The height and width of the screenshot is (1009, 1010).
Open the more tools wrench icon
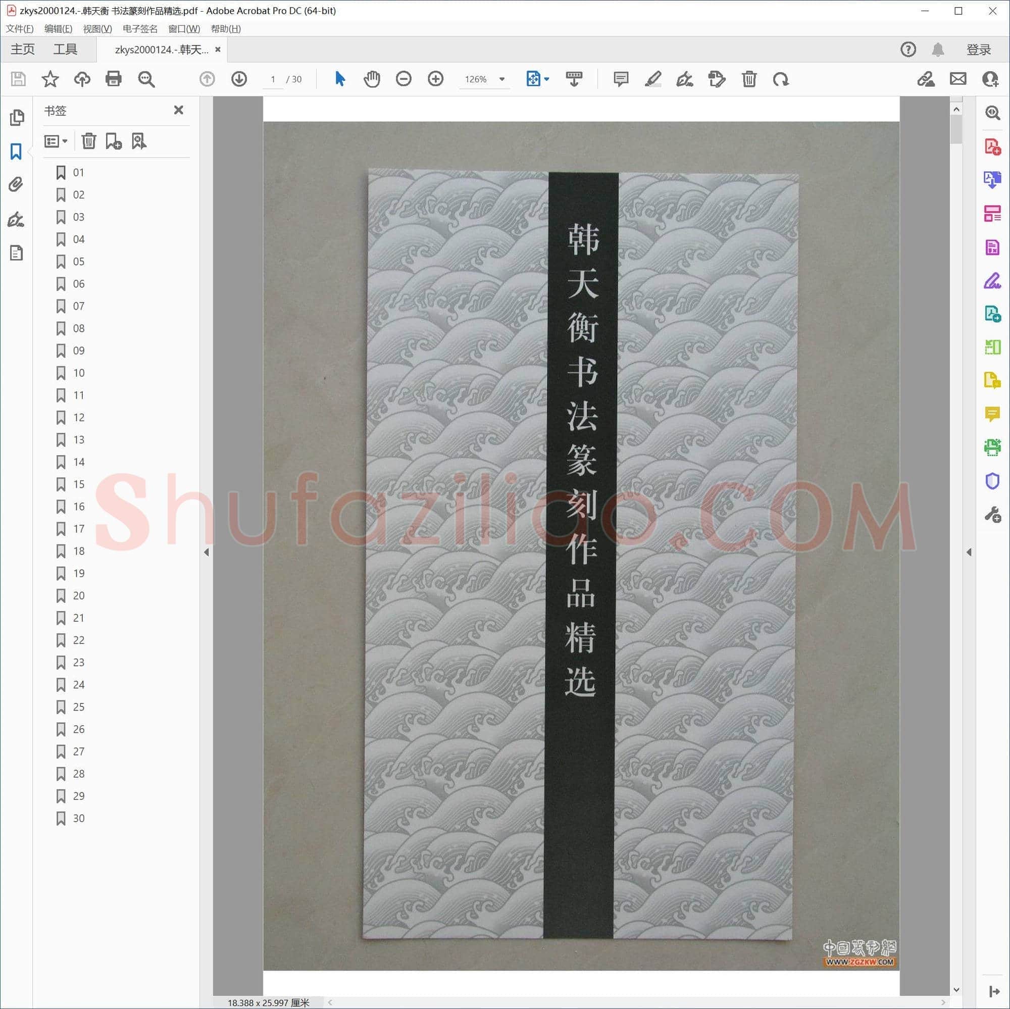tap(992, 515)
